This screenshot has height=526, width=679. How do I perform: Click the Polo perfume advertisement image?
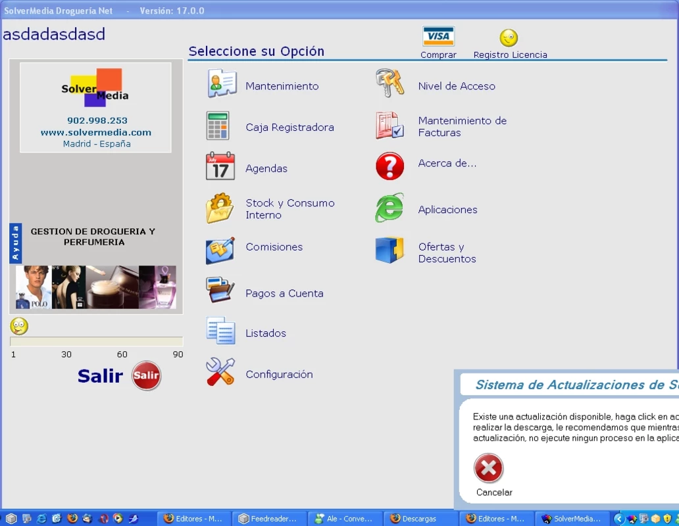click(34, 287)
